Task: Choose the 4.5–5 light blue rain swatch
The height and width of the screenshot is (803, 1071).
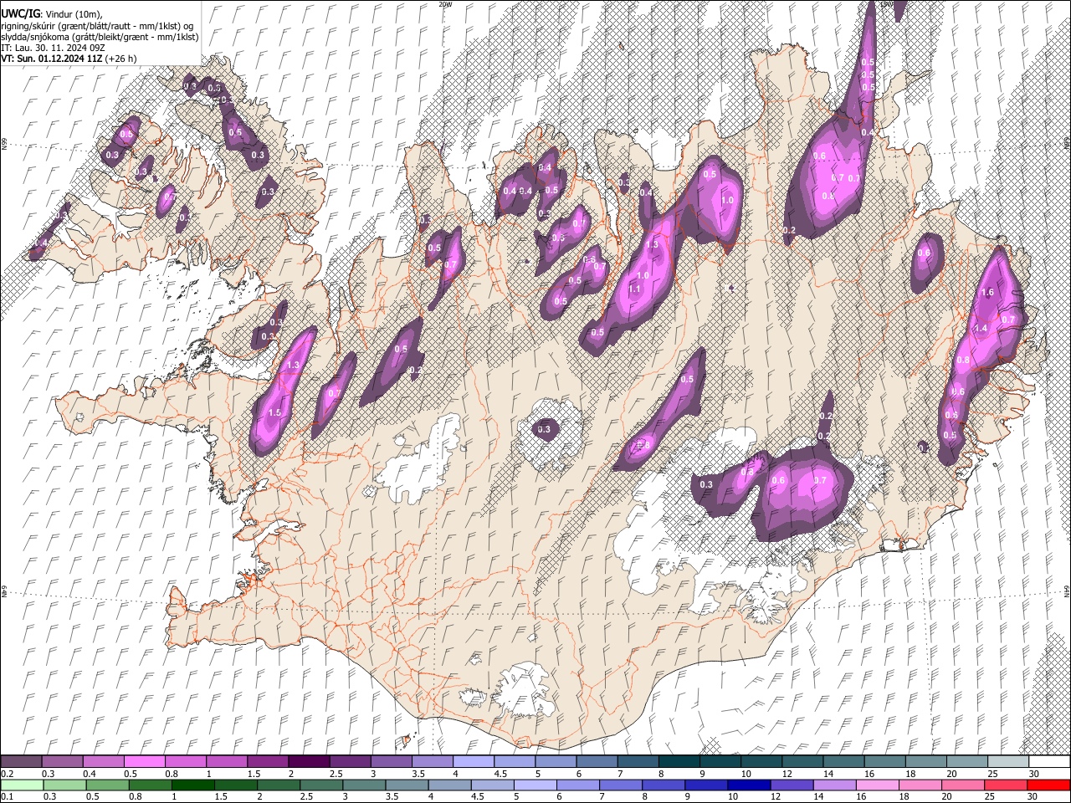Action: coord(492,785)
